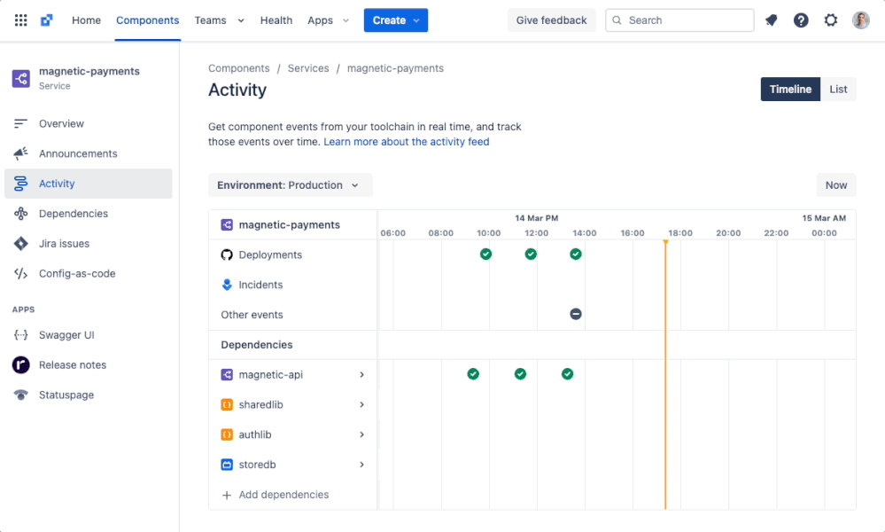Click the Incidents row icon
Screen dimensions: 885x532
point(227,285)
